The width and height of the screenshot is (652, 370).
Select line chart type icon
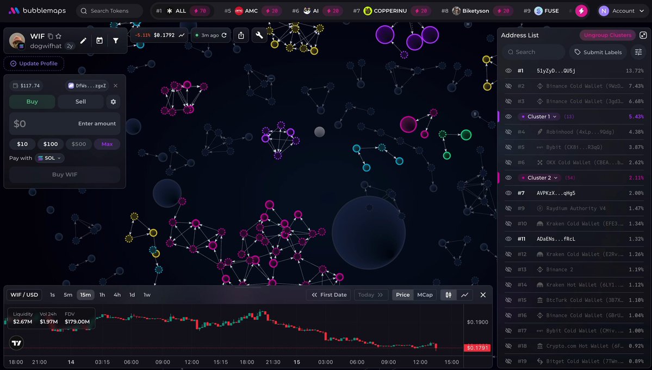point(464,295)
